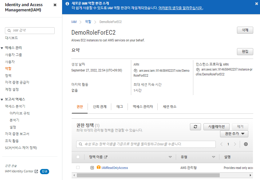Click the IAM 검색 search field
This screenshot has width=260, height=180.
pos(30,31)
